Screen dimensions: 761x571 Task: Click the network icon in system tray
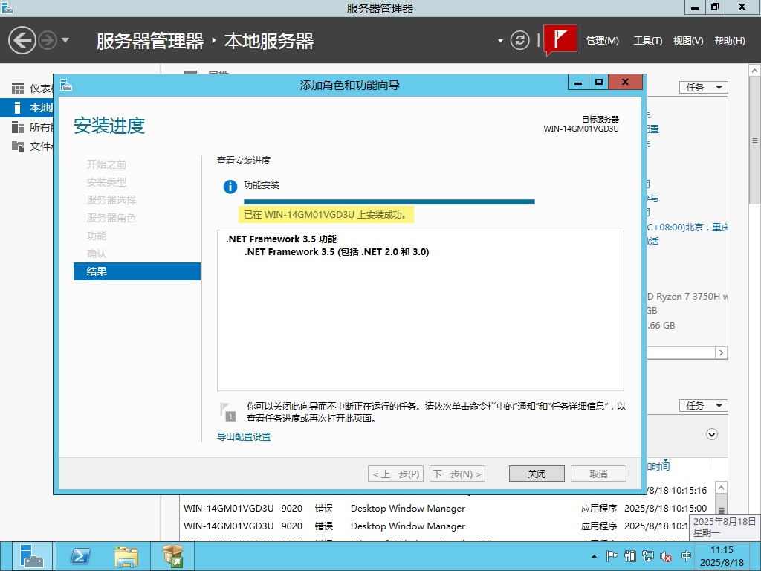pos(647,556)
